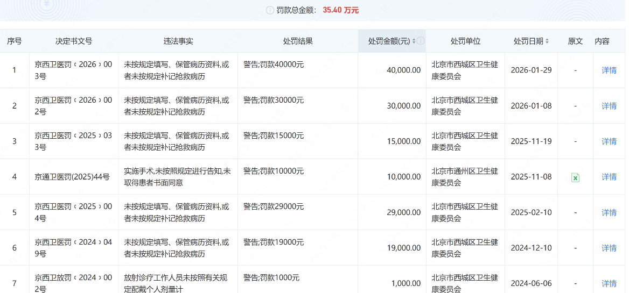This screenshot has width=629, height=293.
Task: Click the 序号 column header
Action: tap(15, 41)
